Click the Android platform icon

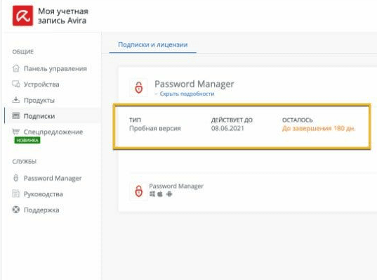[169, 194]
